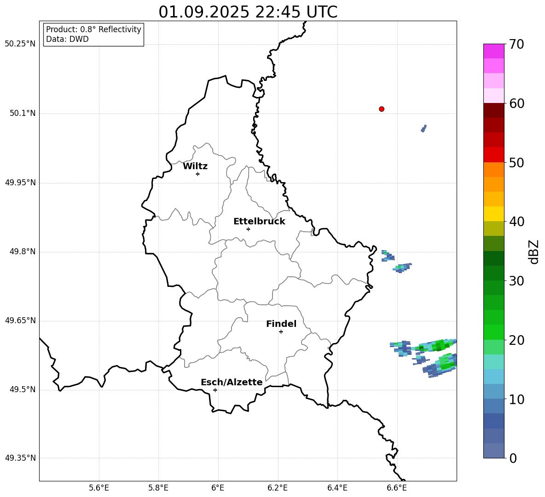Click the 49.65°N latitude label

click(20, 320)
